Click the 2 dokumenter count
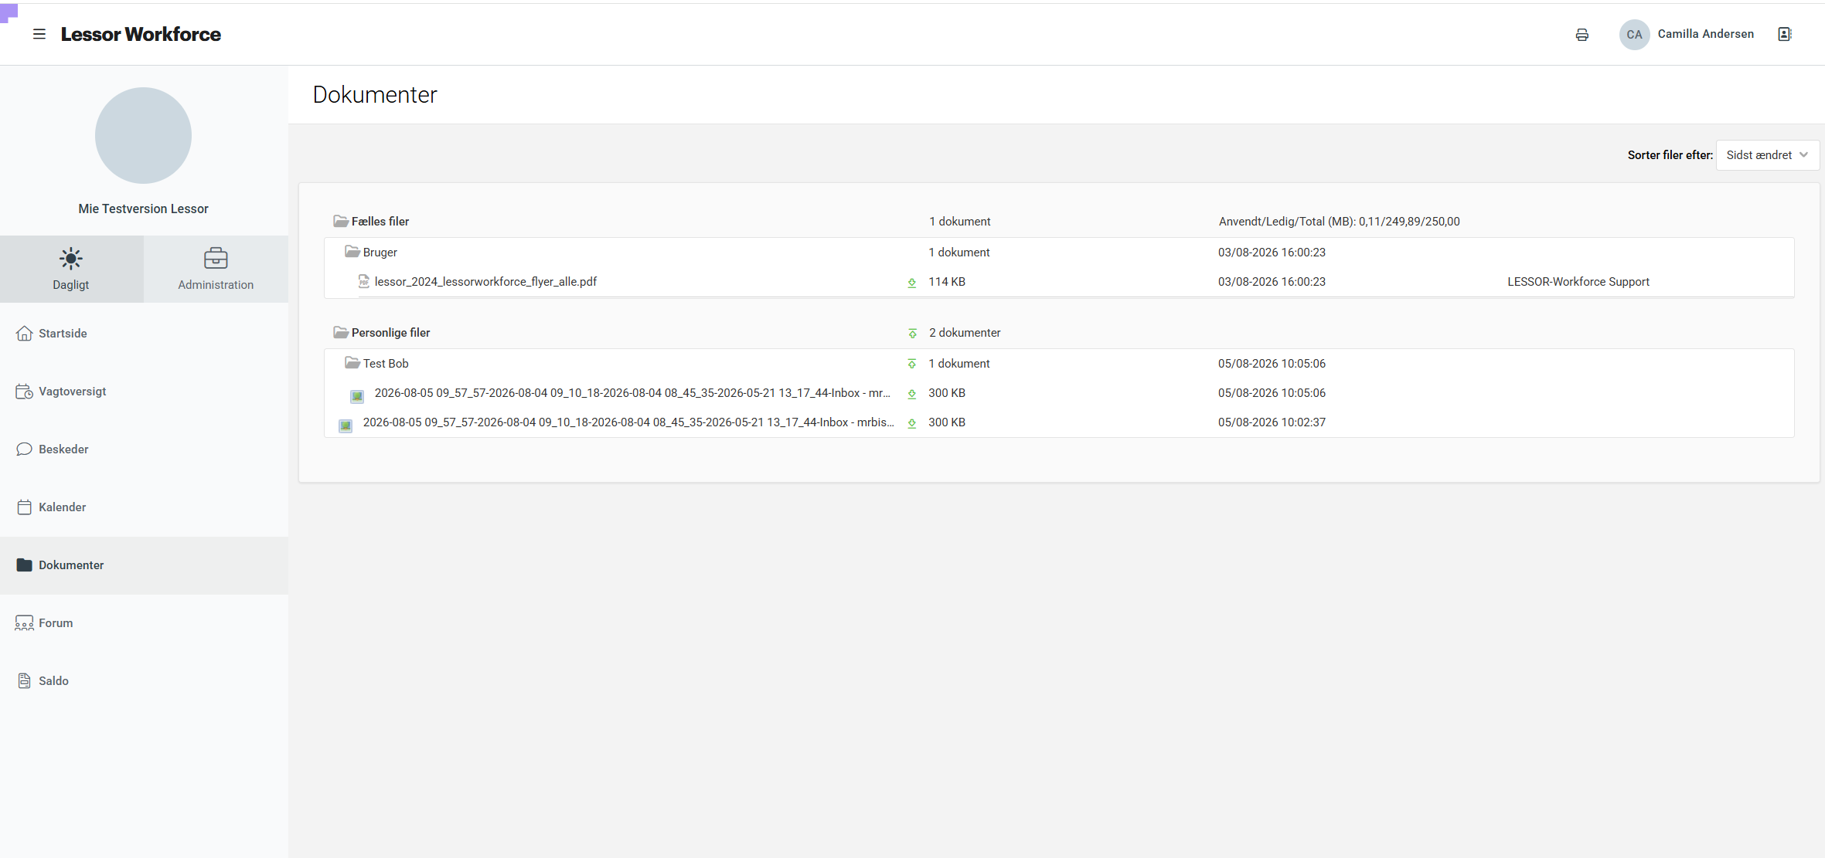 [x=965, y=333]
